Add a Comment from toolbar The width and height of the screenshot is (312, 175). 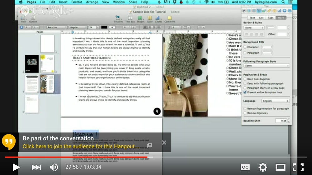click(170, 19)
